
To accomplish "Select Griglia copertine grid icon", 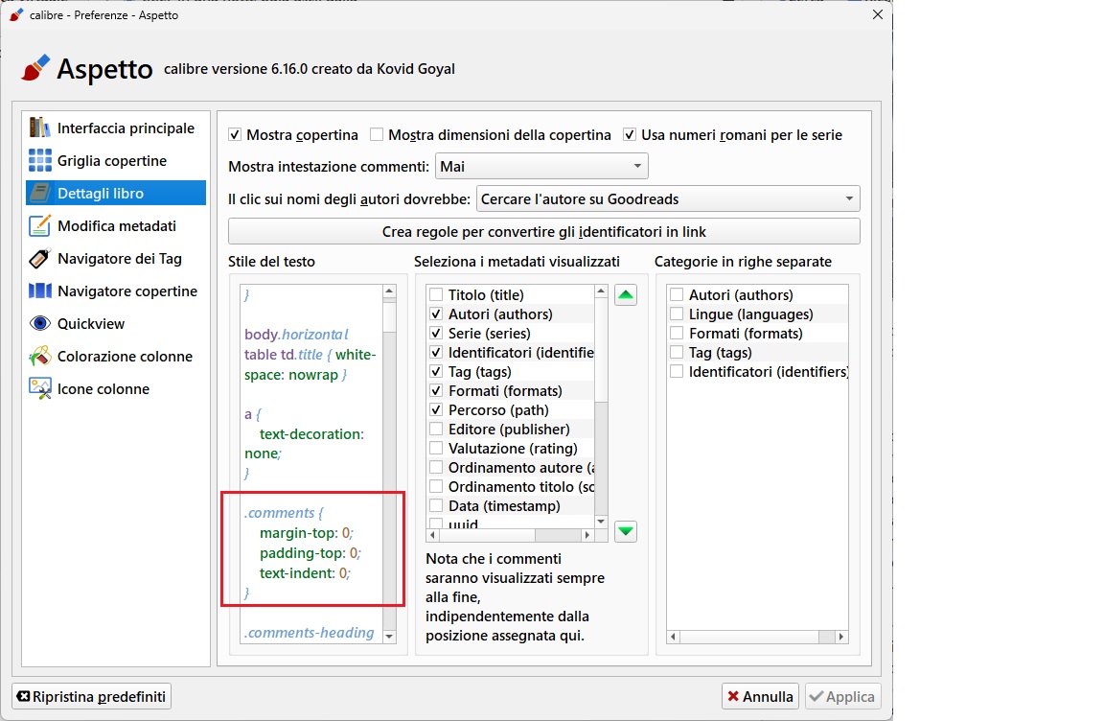I will [x=39, y=160].
